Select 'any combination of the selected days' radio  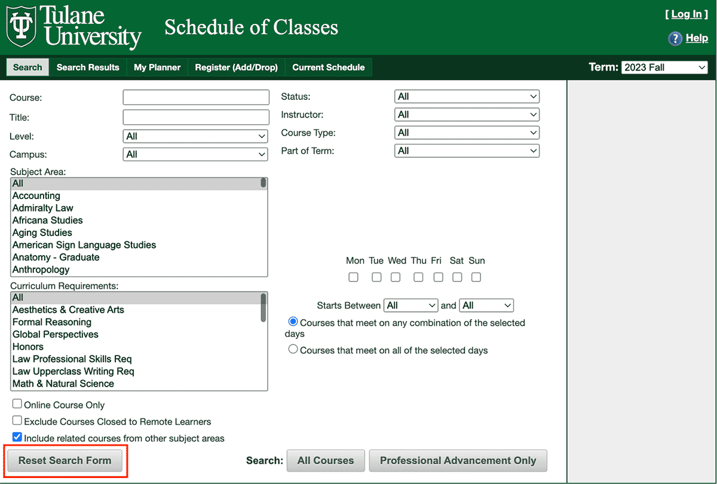point(293,322)
